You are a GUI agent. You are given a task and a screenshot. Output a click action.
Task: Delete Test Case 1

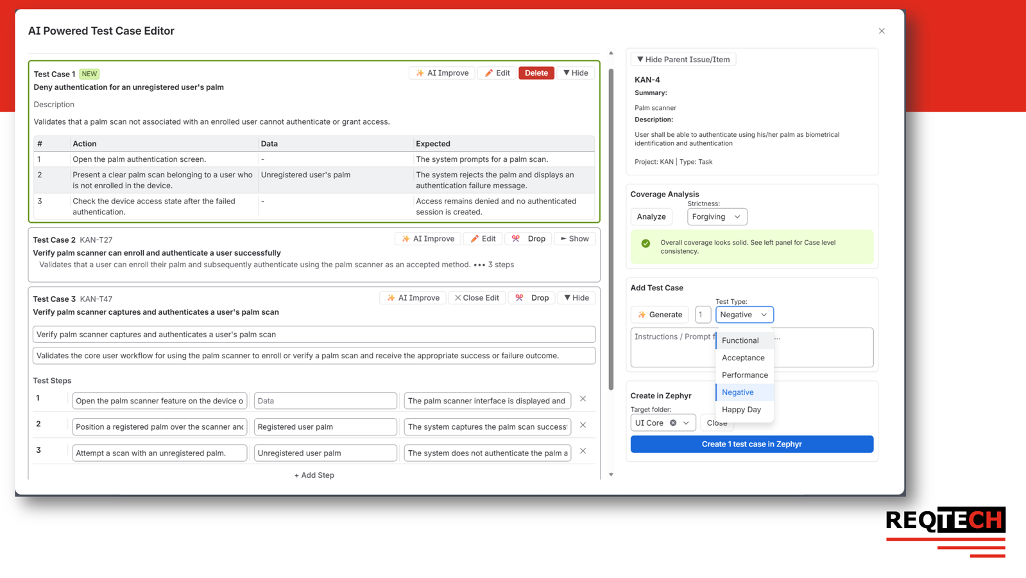click(536, 73)
